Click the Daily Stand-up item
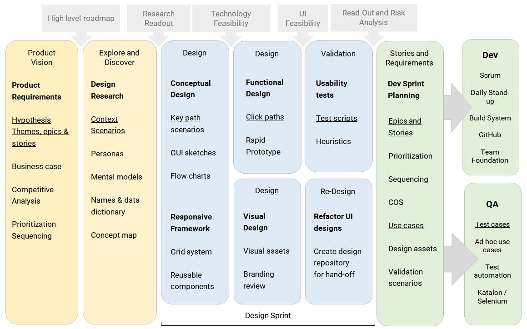The width and height of the screenshot is (527, 329). click(x=490, y=97)
